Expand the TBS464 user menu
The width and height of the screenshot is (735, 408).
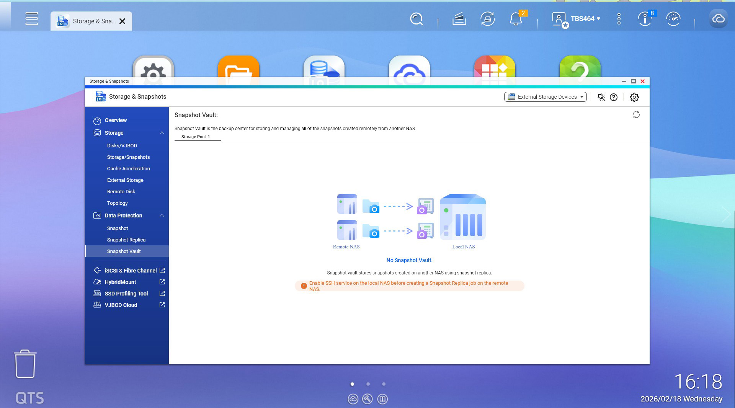(585, 19)
